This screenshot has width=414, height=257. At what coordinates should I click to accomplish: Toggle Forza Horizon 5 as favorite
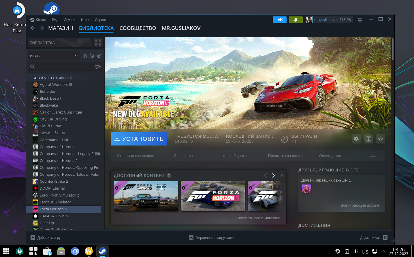click(x=381, y=139)
